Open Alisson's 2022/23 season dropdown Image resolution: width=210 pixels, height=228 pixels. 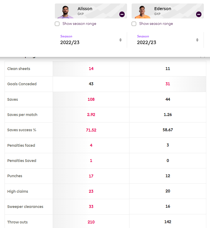(x=91, y=40)
